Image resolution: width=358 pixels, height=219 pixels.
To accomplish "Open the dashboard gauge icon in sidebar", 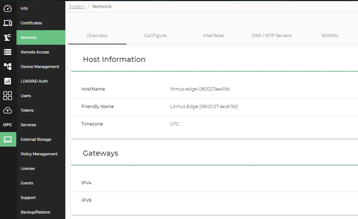I will [8, 8].
